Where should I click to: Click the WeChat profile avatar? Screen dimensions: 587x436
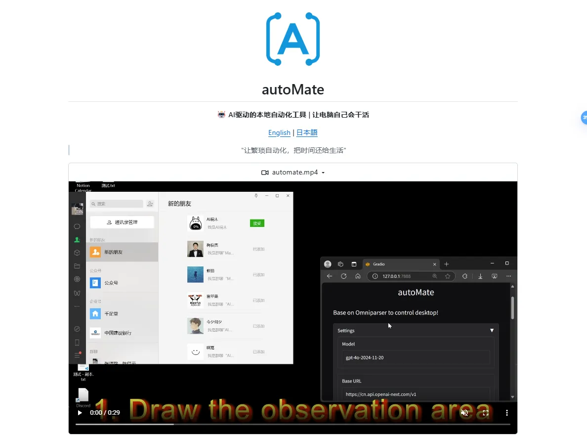click(78, 209)
